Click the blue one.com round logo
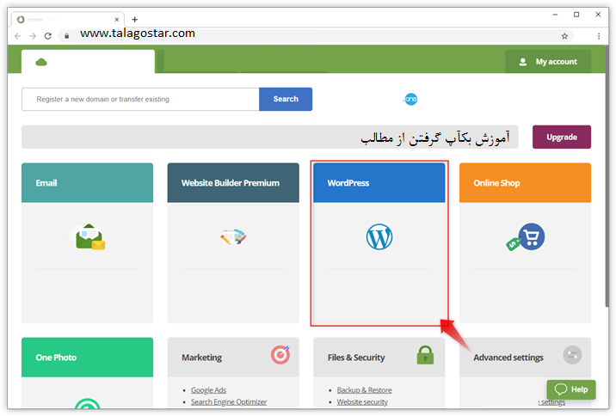Viewport: 616px width, 416px height. coord(410,99)
